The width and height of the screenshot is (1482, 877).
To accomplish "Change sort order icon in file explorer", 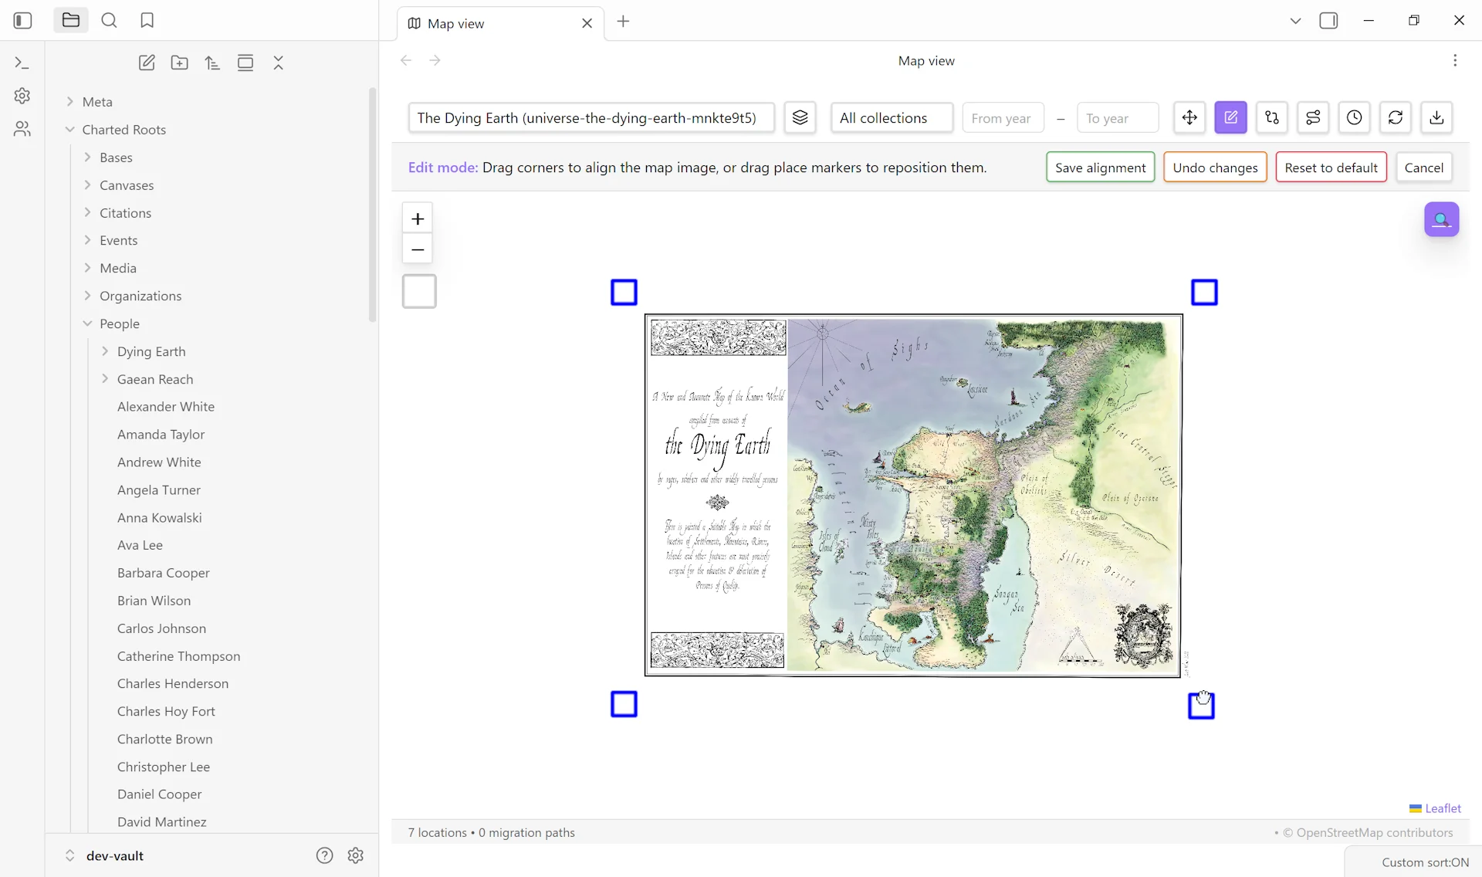I will (x=212, y=63).
